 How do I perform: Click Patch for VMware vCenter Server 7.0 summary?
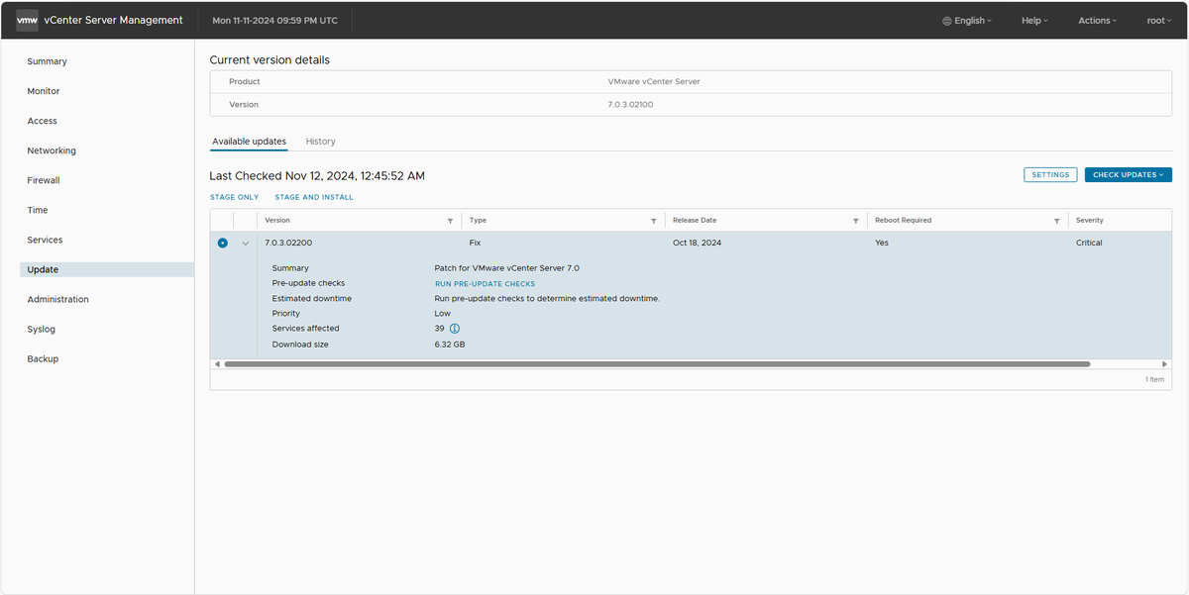pyautogui.click(x=507, y=268)
